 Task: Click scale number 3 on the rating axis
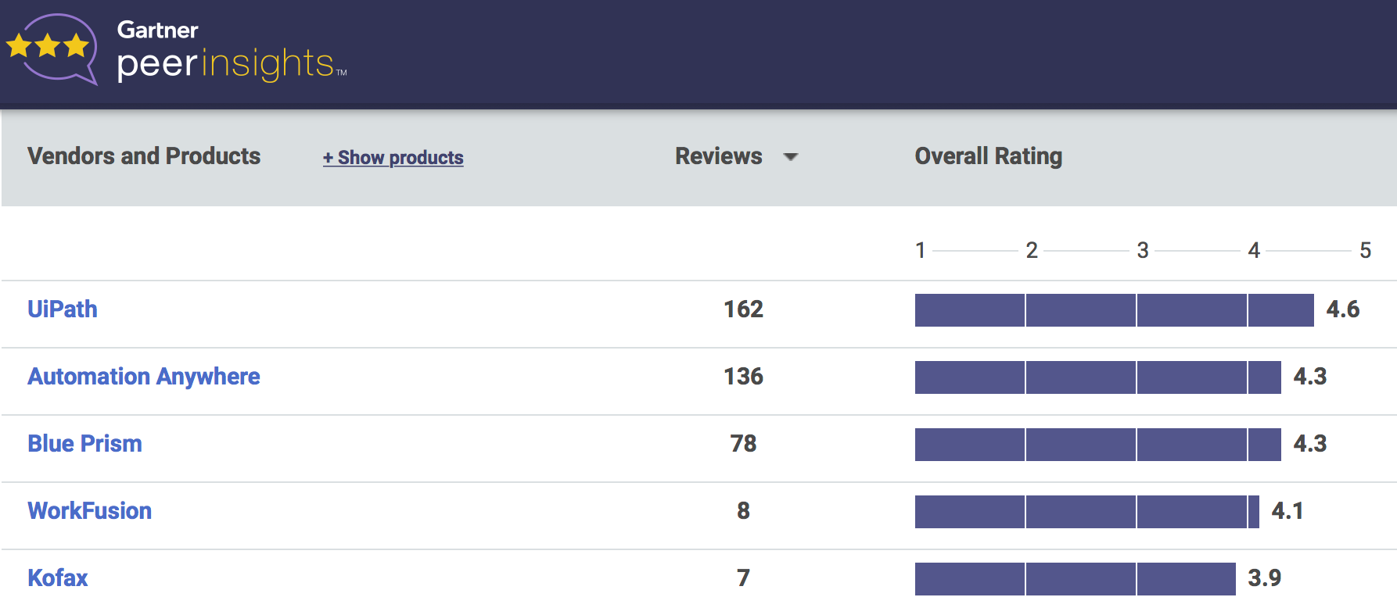click(x=1143, y=250)
